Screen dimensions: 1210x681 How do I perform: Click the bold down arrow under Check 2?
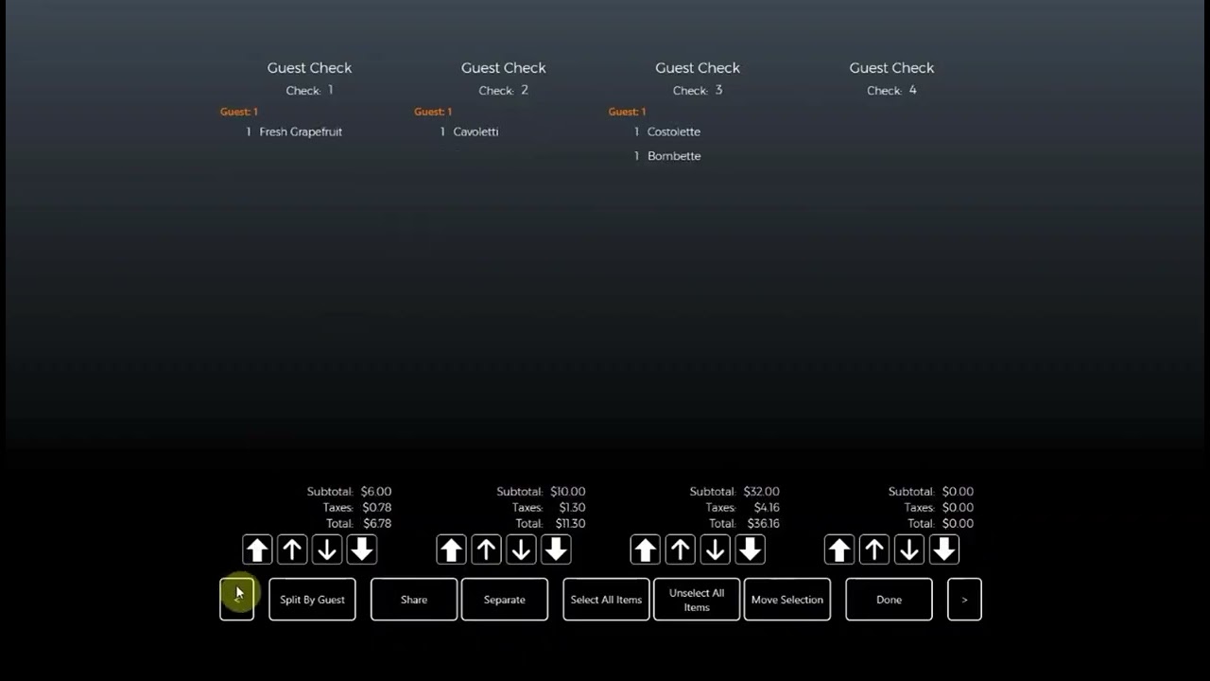[556, 550]
